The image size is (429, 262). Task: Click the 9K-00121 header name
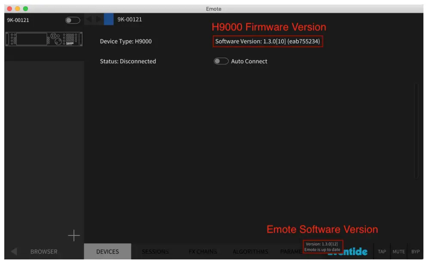pyautogui.click(x=130, y=19)
